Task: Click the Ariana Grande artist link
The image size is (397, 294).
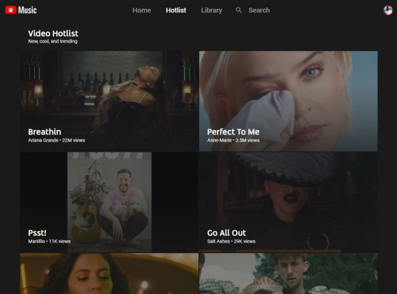Action: tap(43, 140)
